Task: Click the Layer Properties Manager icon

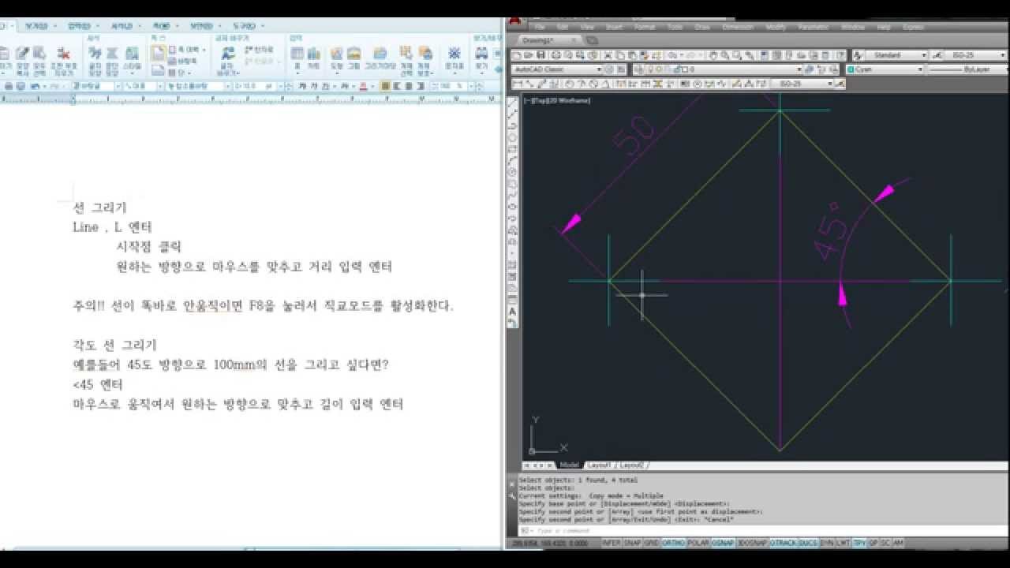Action: pyautogui.click(x=637, y=69)
